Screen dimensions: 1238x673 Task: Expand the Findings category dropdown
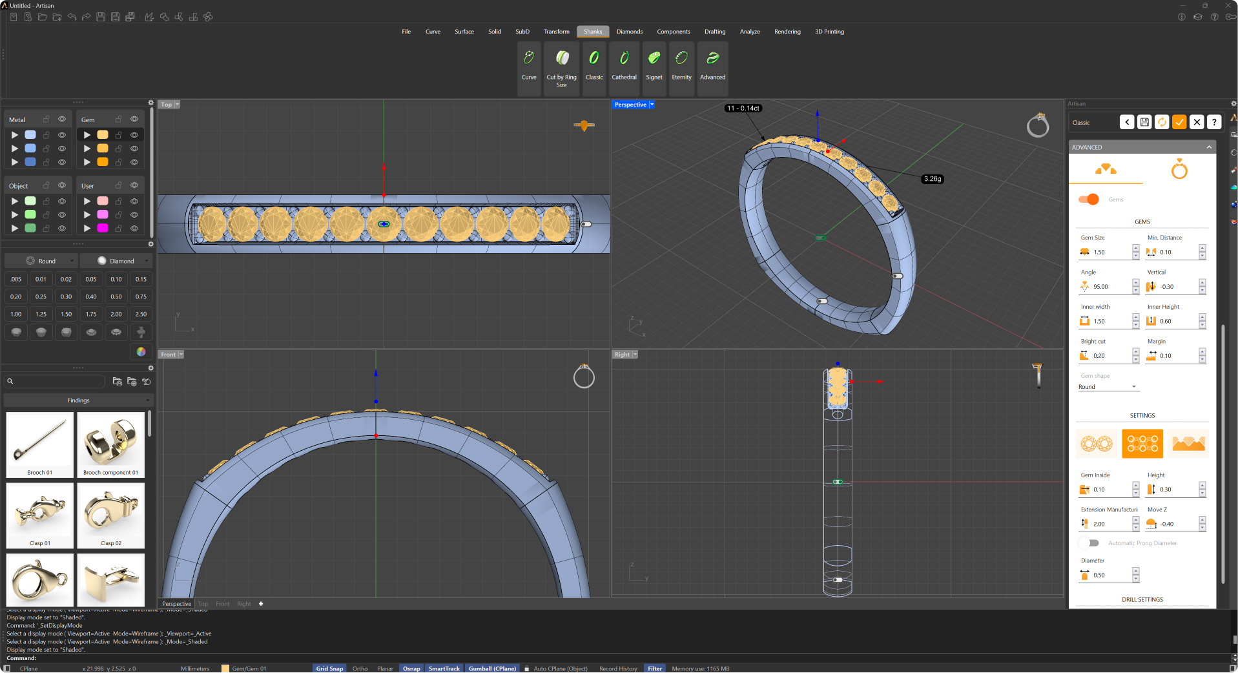(x=78, y=400)
